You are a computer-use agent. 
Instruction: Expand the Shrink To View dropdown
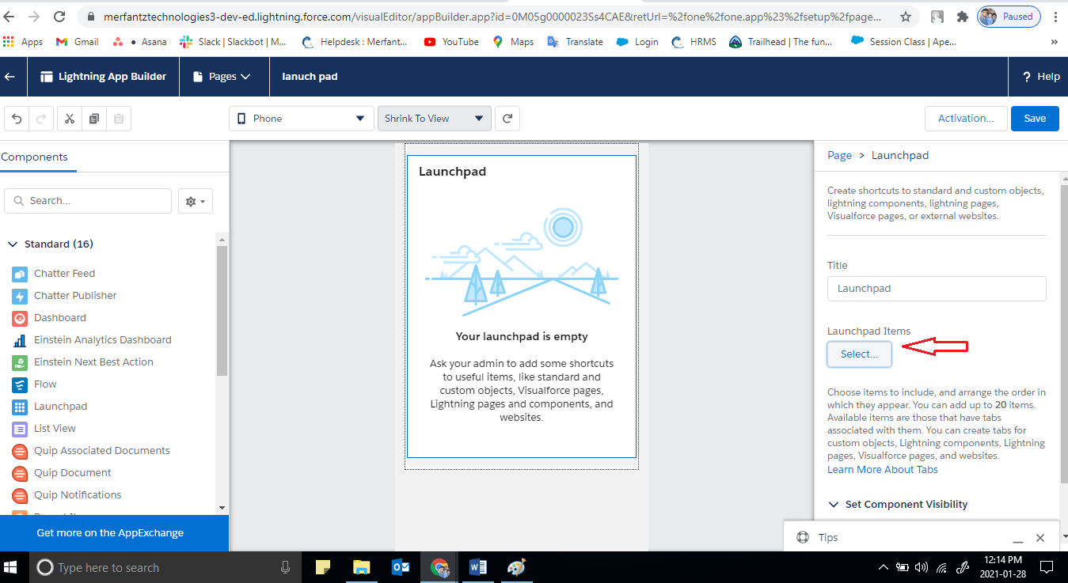tap(434, 117)
